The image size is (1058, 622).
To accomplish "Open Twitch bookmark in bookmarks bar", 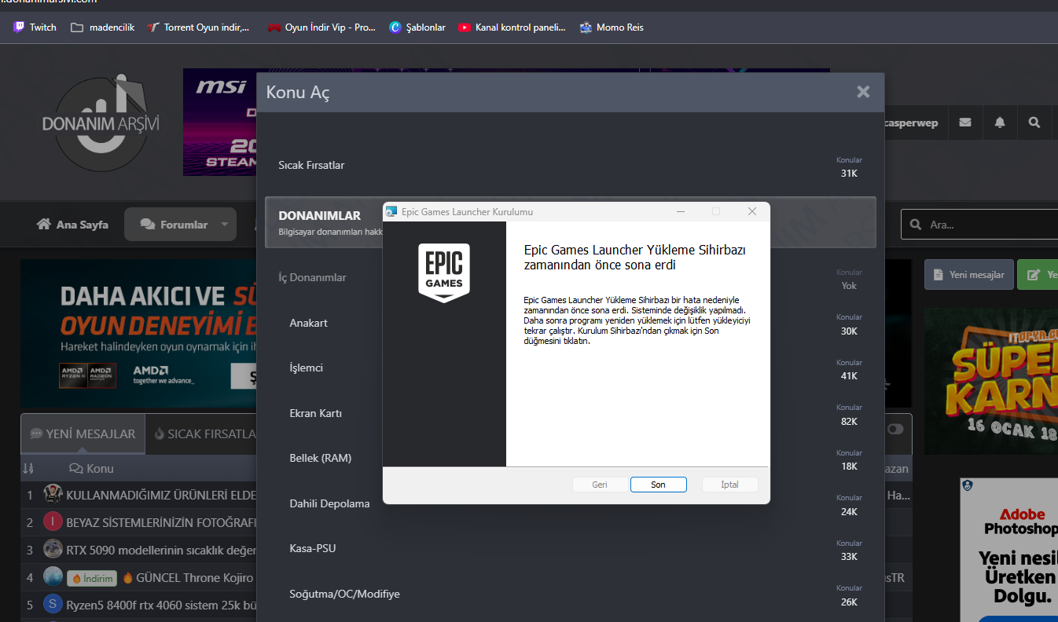I will [x=35, y=27].
